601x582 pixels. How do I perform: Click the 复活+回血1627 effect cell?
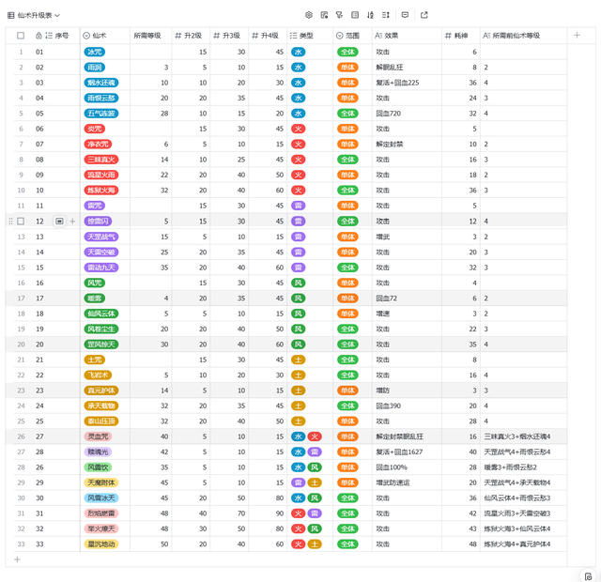[x=407, y=452]
